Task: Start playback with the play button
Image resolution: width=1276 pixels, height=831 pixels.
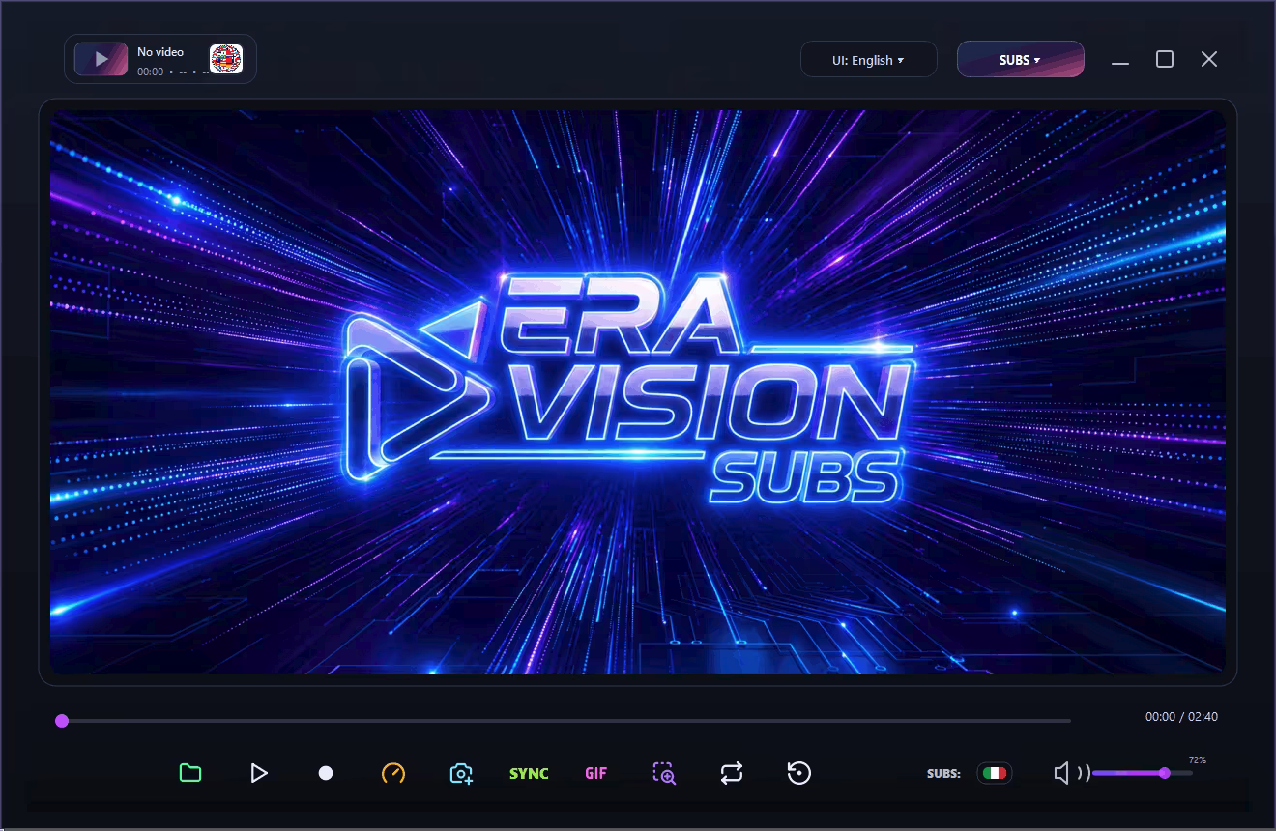Action: coord(258,773)
